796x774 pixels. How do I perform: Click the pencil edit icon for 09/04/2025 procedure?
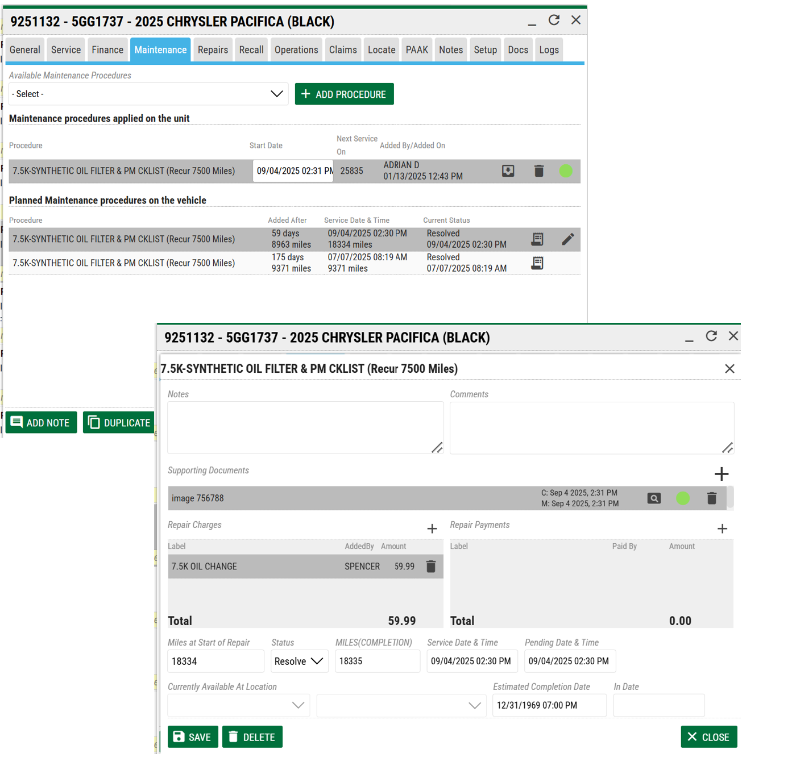pos(567,239)
